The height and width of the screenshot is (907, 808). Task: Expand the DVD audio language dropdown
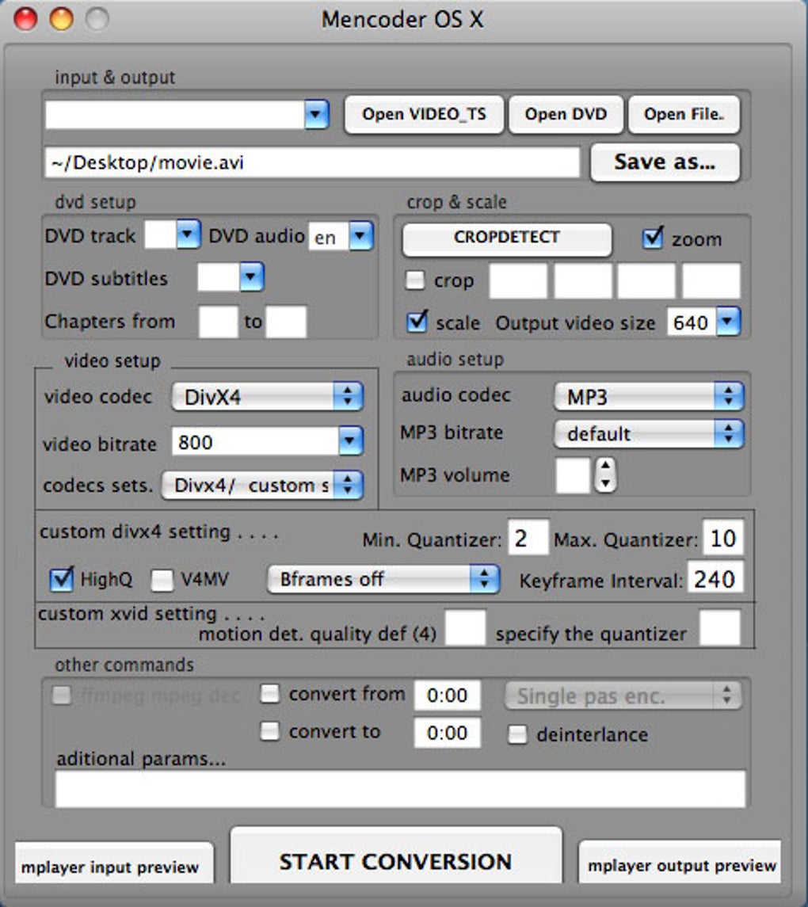pos(361,236)
